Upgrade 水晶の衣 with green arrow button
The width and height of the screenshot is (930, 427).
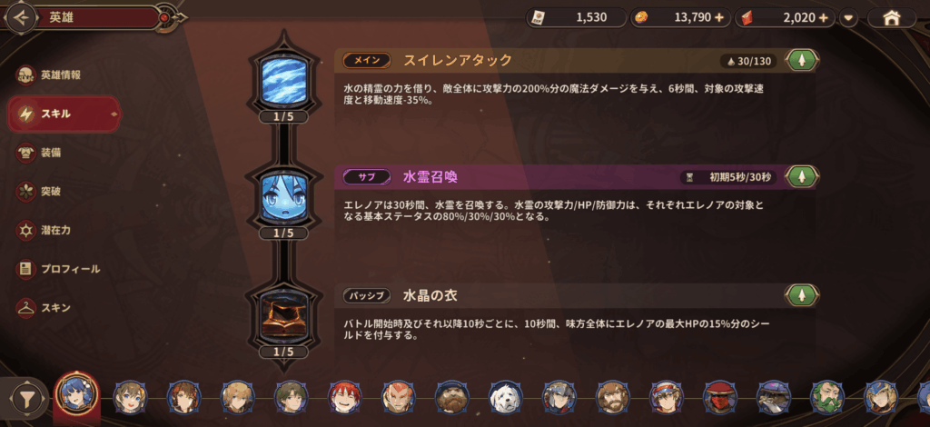click(802, 294)
